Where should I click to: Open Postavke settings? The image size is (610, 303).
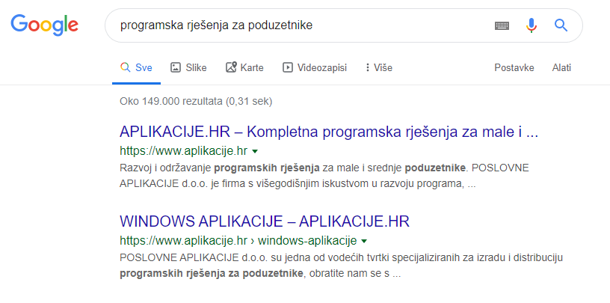(514, 68)
